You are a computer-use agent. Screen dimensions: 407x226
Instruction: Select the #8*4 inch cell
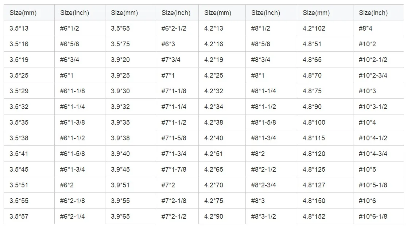click(365, 28)
